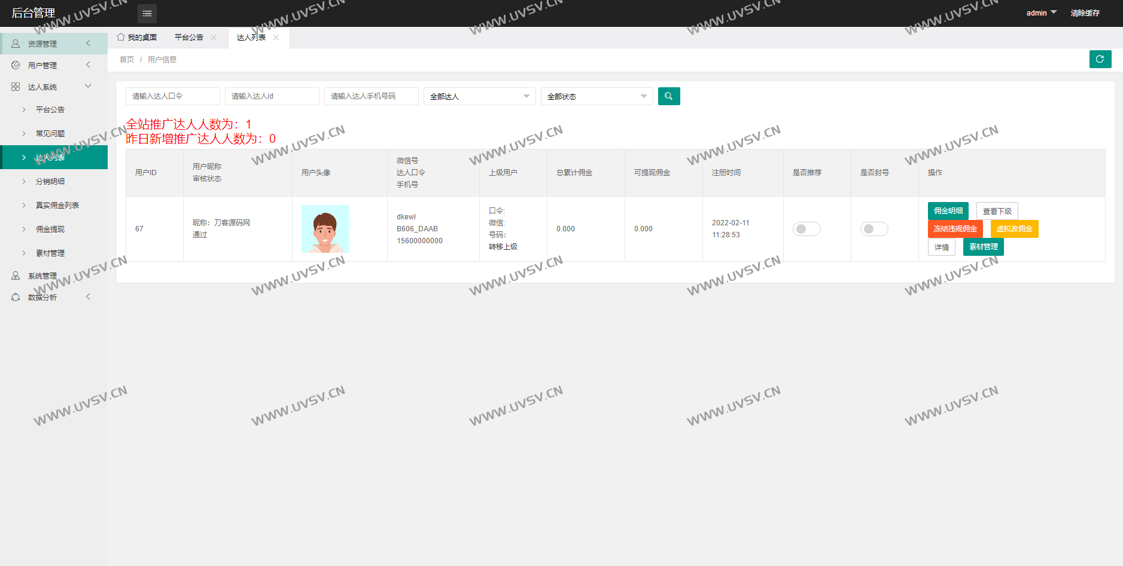Click the user avatar thumbnail

point(325,229)
